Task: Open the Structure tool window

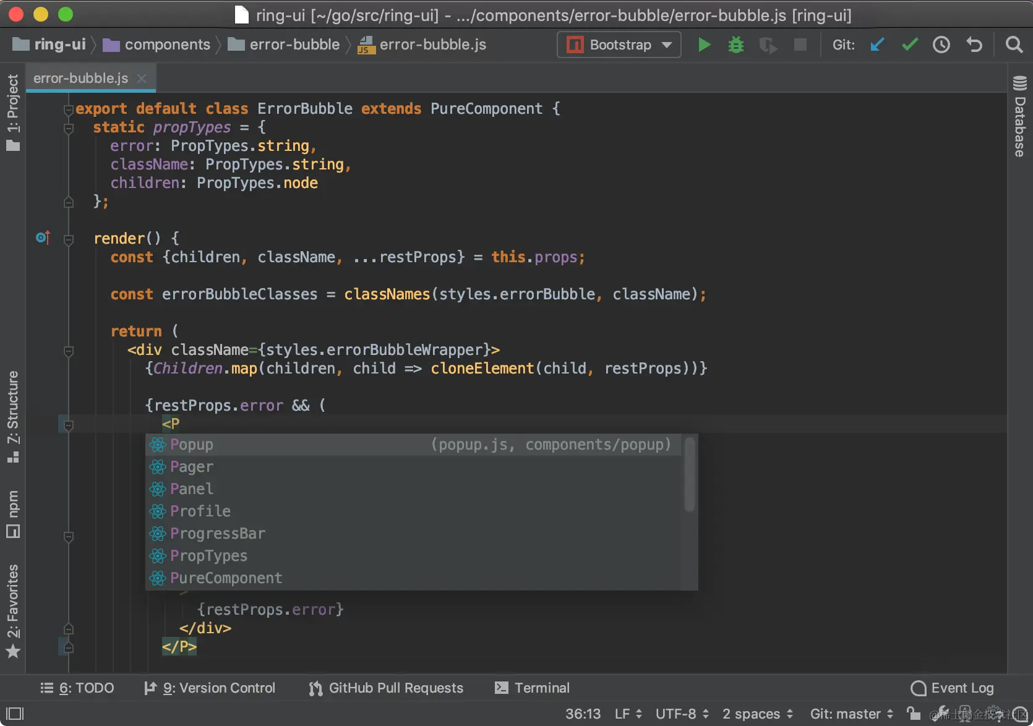Action: coord(13,417)
